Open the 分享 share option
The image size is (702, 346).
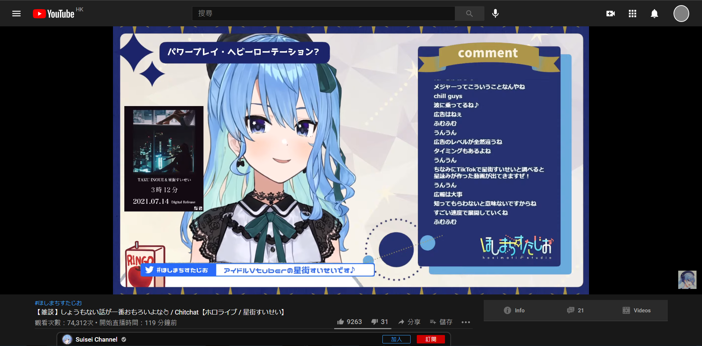click(409, 322)
